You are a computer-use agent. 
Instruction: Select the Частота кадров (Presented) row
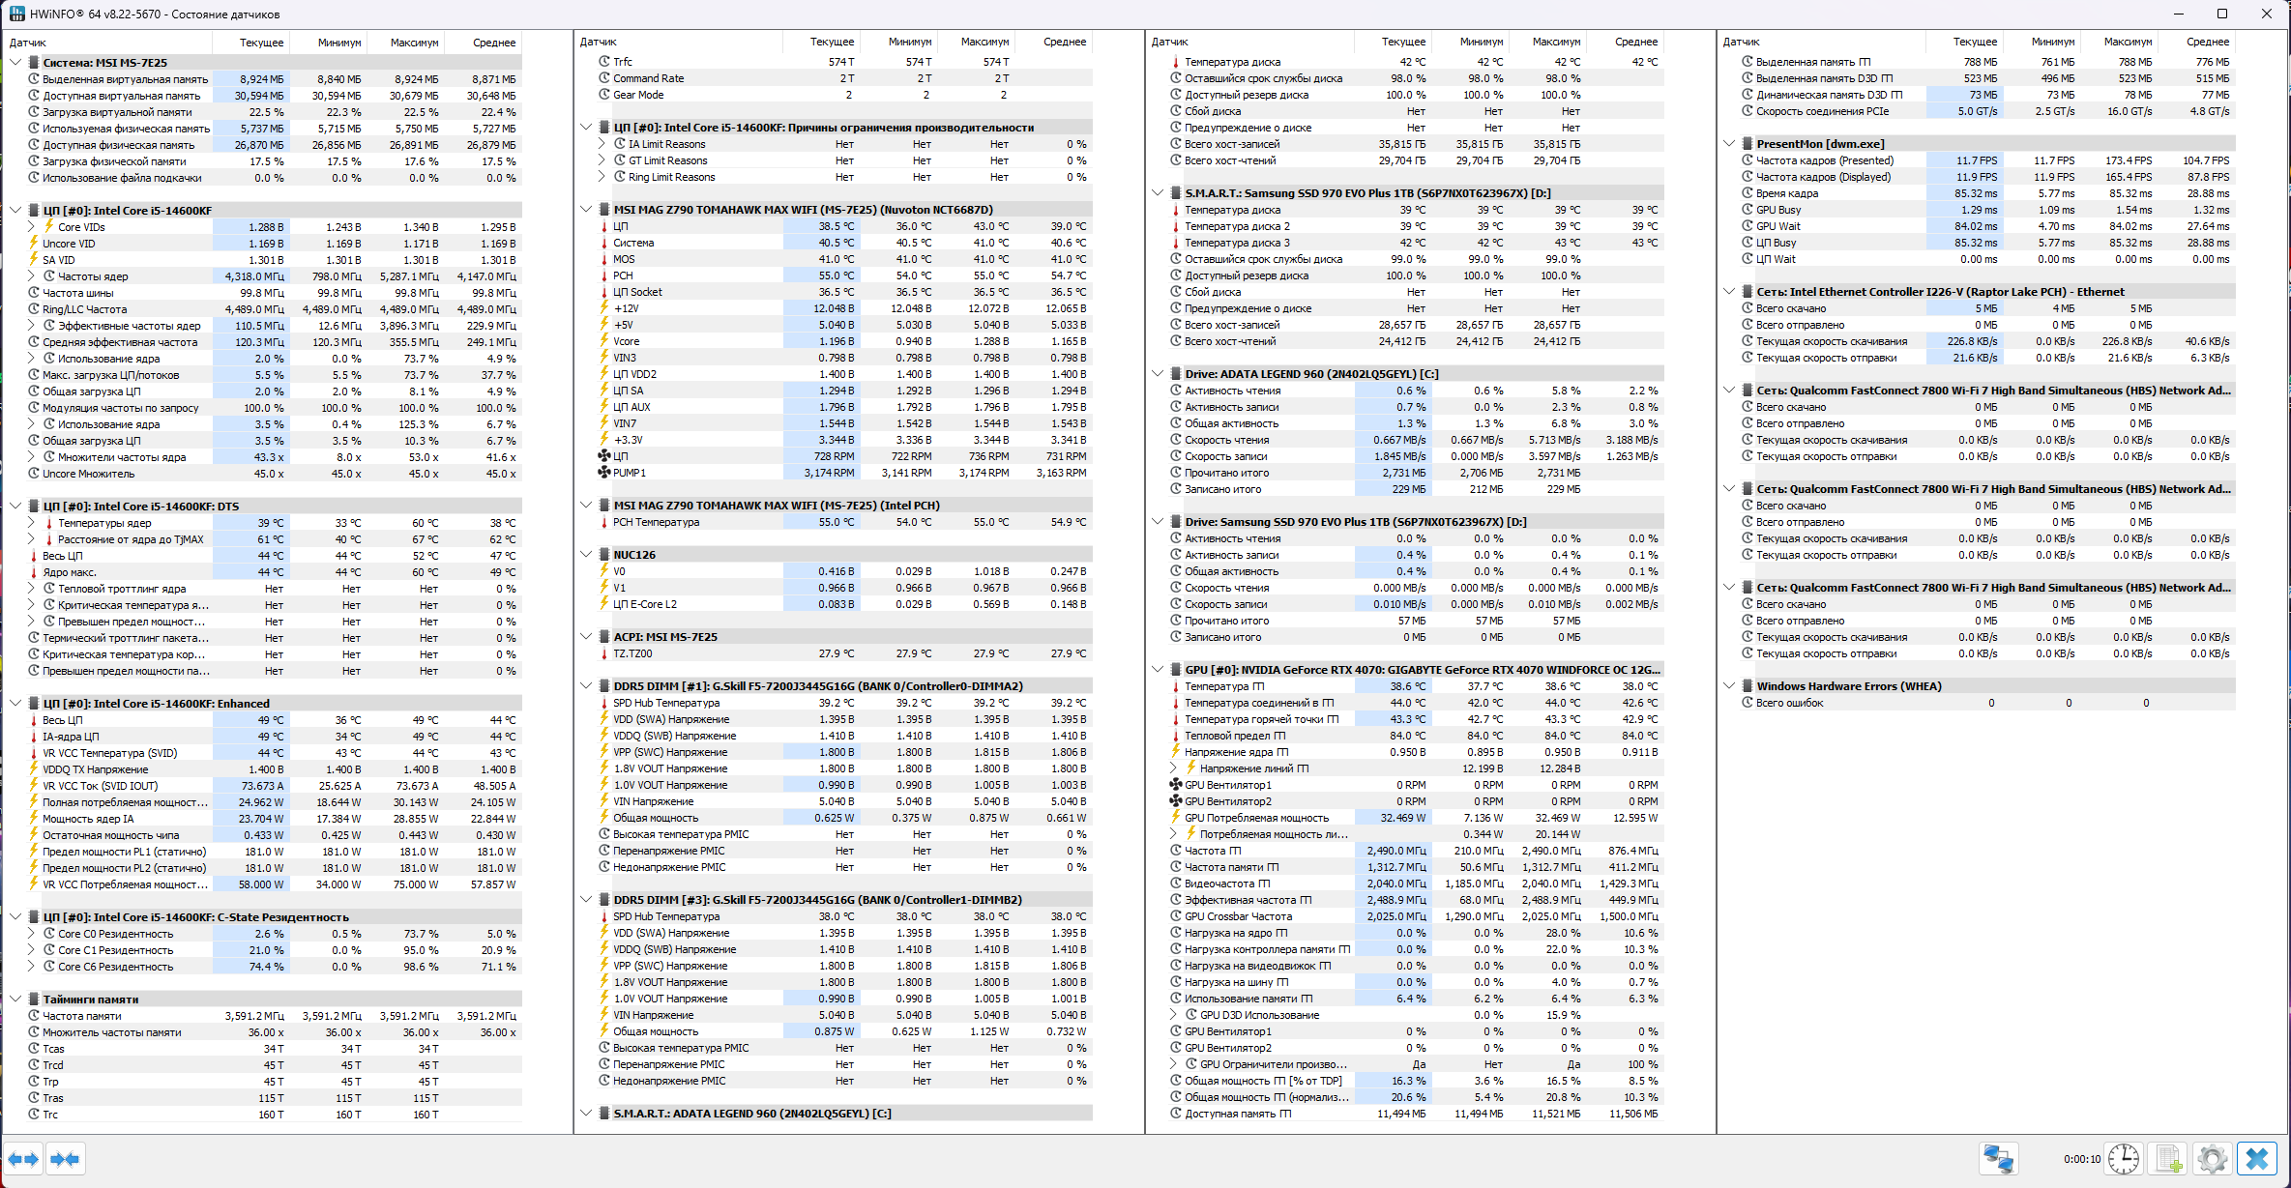(x=1824, y=160)
